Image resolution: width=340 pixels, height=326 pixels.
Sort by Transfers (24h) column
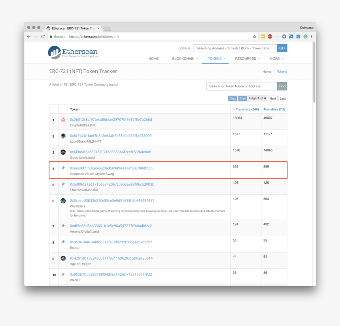247,109
